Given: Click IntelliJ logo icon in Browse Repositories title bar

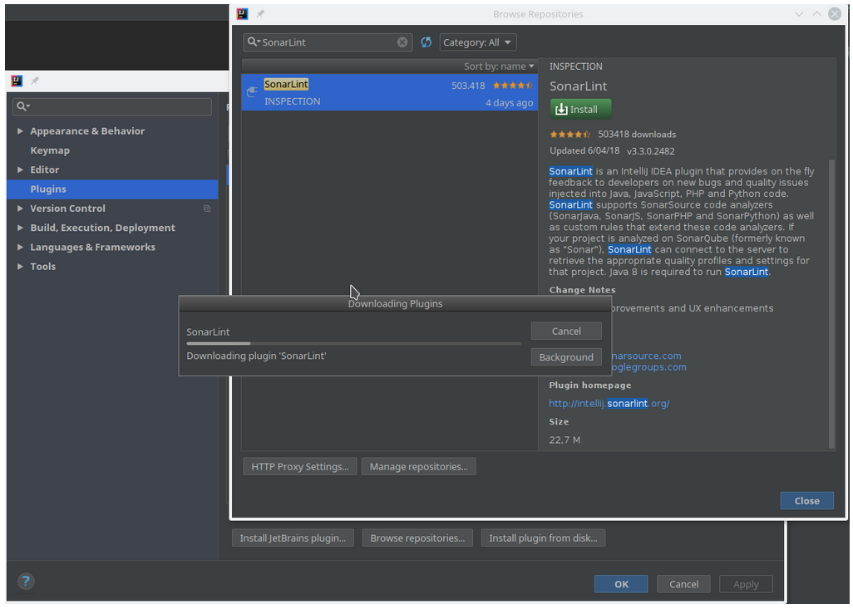Looking at the screenshot, I should pyautogui.click(x=243, y=13).
